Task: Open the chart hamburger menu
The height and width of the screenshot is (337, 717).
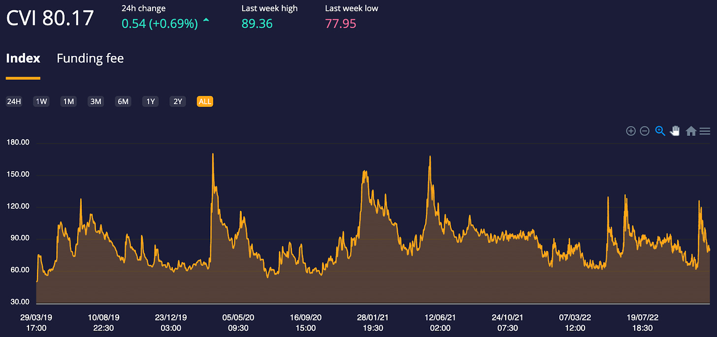Action: pyautogui.click(x=705, y=131)
